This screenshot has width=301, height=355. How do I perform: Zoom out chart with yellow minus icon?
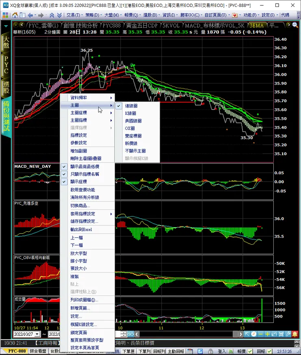click(260, 334)
